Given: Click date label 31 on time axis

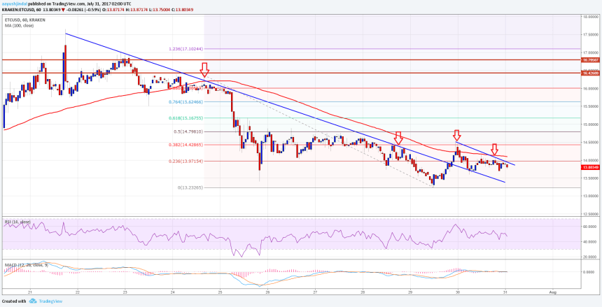Looking at the screenshot, I should [x=505, y=292].
